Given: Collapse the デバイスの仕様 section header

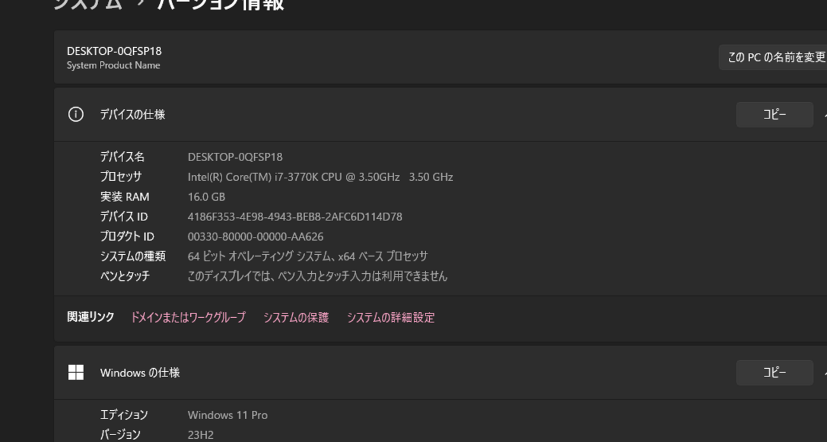Looking at the screenshot, I should coord(441,115).
